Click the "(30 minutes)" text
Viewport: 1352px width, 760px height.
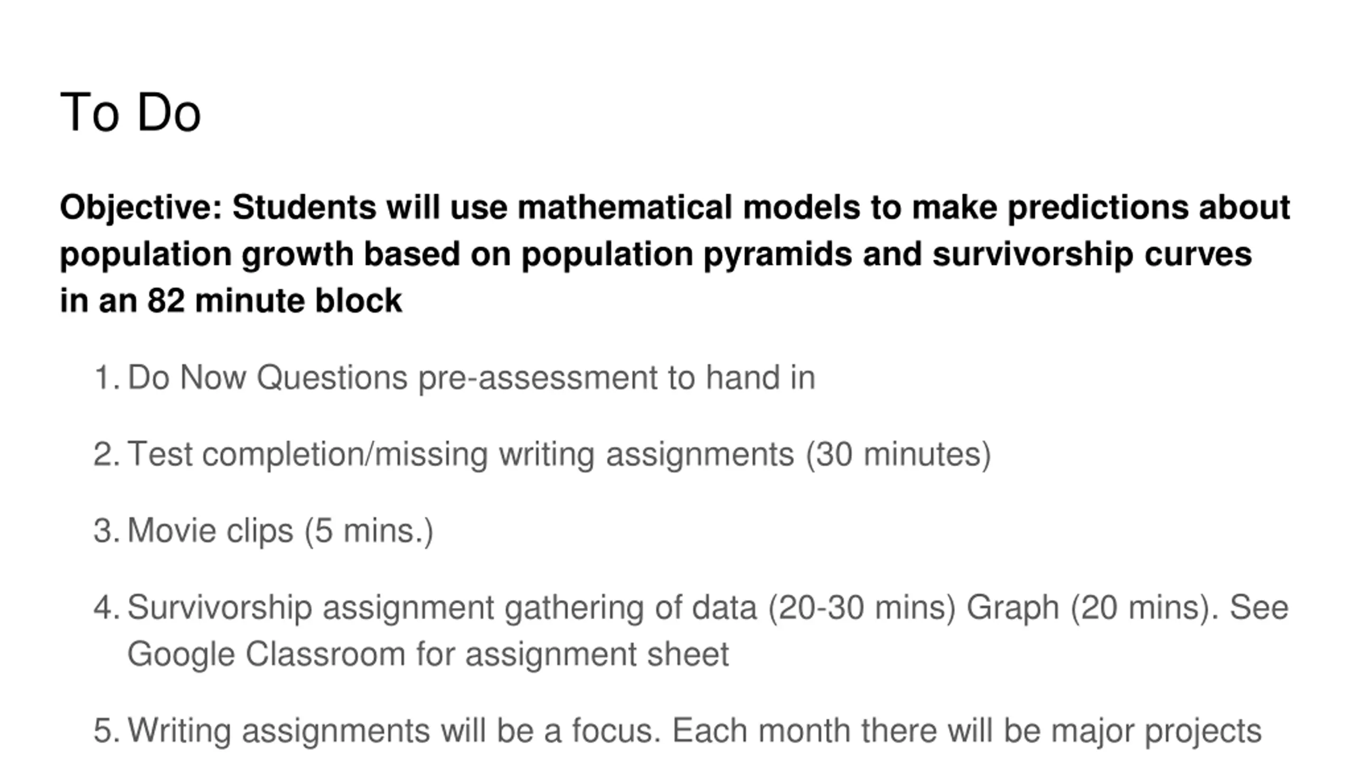(x=898, y=454)
